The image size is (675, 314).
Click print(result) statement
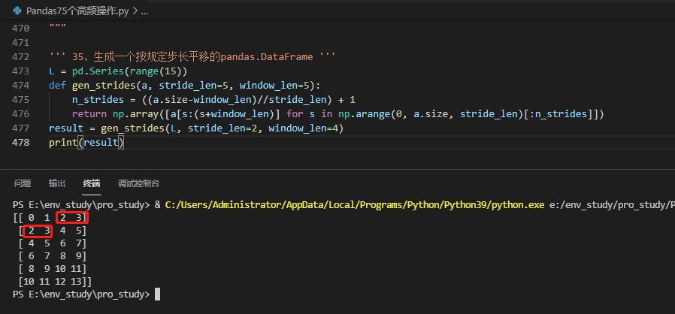(x=86, y=143)
